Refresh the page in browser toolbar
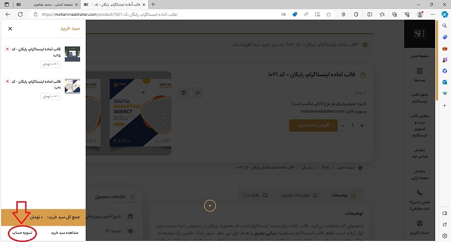 click(20, 15)
